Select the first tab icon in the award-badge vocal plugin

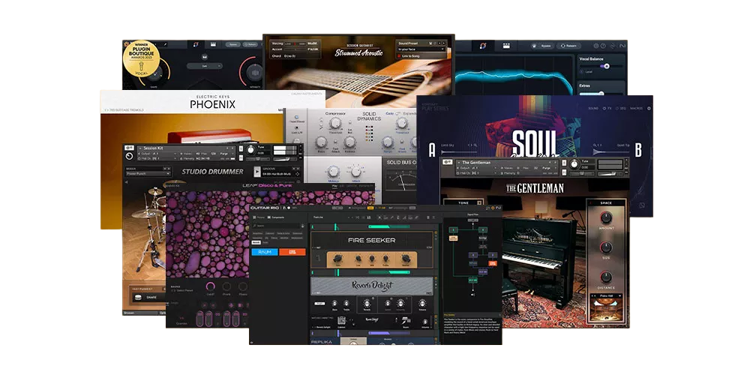click(196, 44)
